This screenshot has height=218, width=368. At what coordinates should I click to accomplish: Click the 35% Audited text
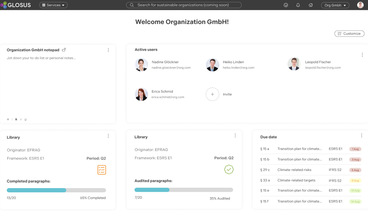coord(220,199)
